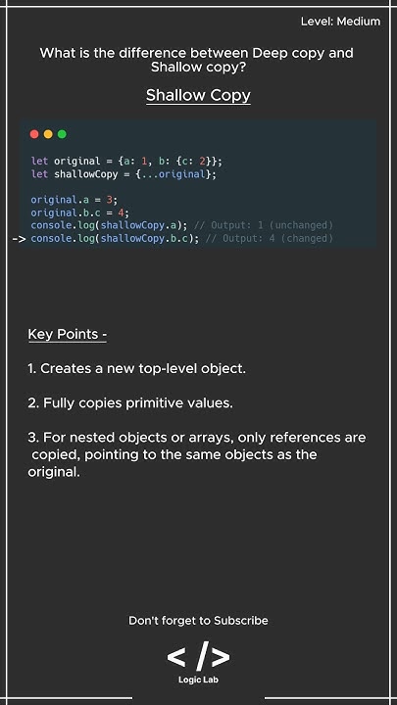Click the red dot in code window

click(34, 134)
